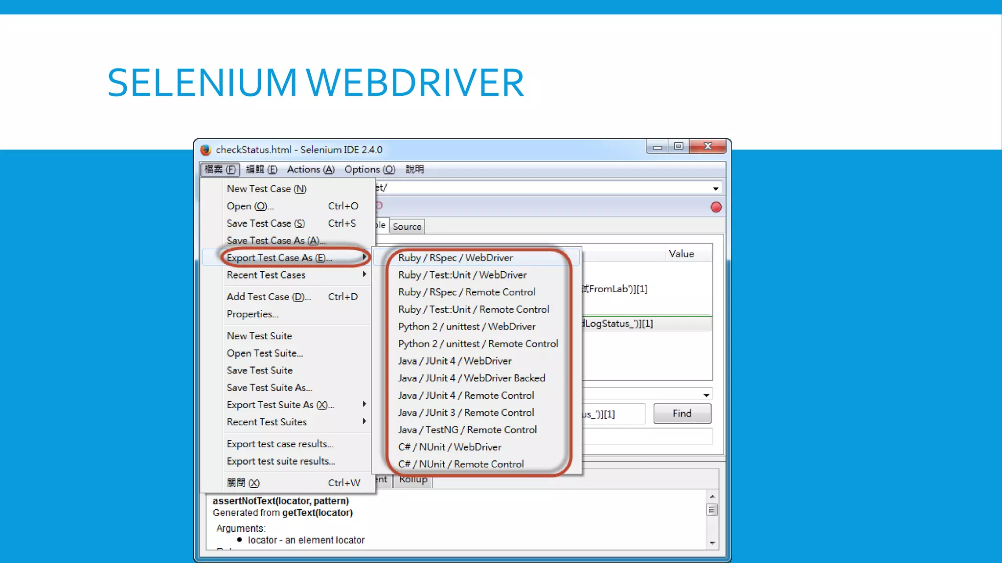Grab the reference pane scrollbar thumb
This screenshot has width=1002, height=563.
click(712, 510)
